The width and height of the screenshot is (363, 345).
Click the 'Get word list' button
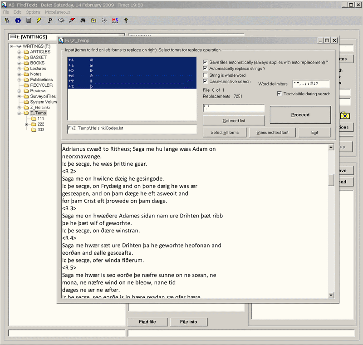pos(234,121)
